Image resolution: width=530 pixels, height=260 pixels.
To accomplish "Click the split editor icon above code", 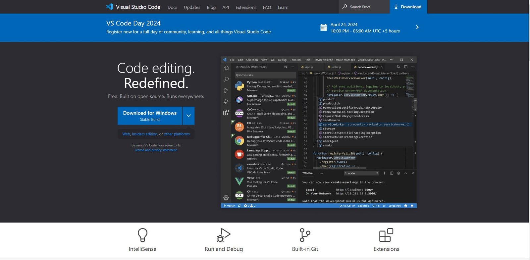I will coord(406,67).
